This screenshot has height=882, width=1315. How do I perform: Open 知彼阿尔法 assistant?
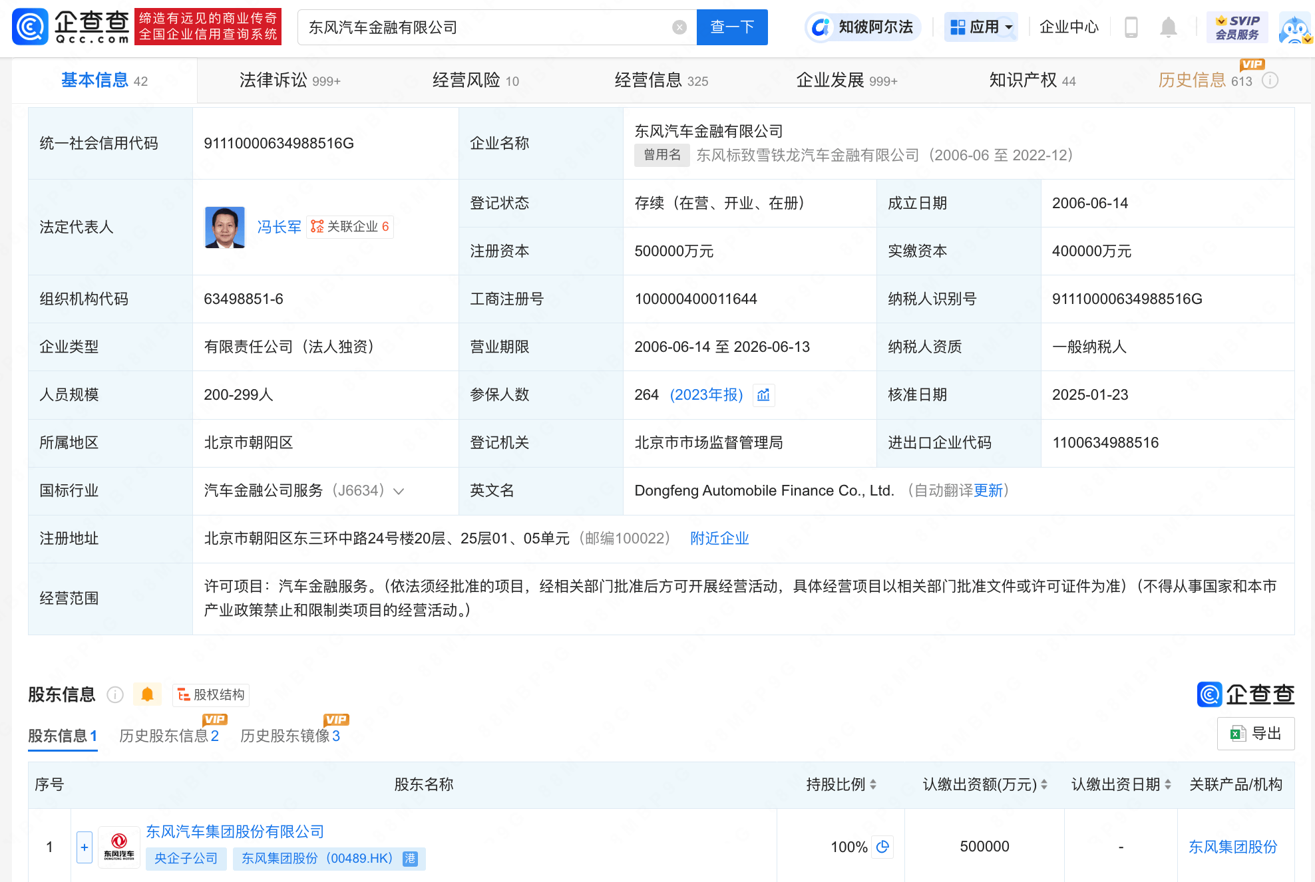[863, 27]
